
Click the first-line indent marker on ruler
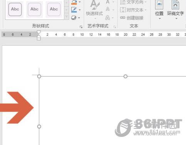point(39,32)
